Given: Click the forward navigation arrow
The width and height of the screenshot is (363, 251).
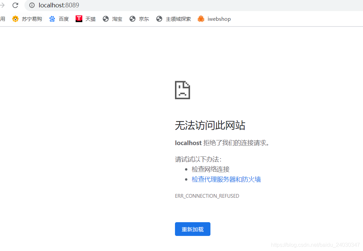Looking at the screenshot, I should click(2, 5).
